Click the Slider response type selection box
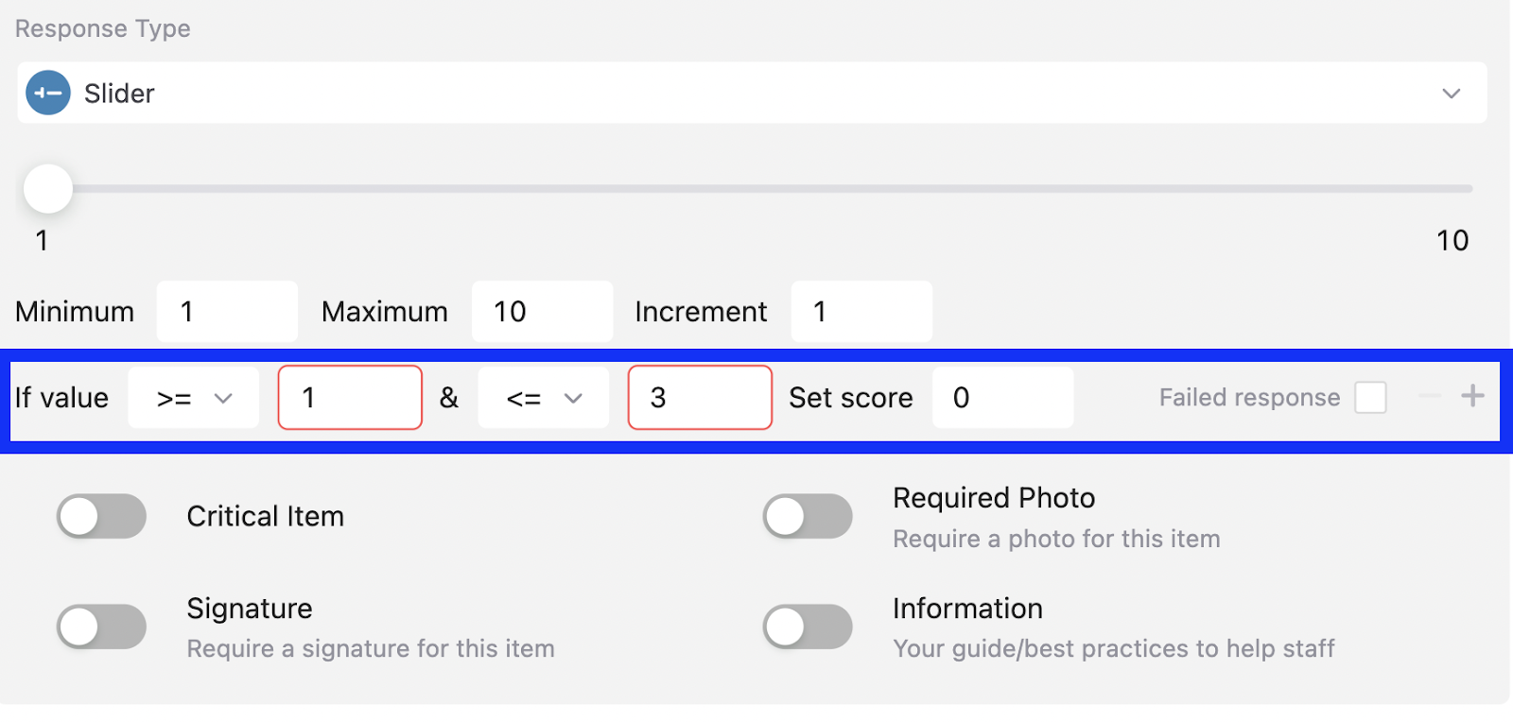The image size is (1513, 722). [752, 94]
